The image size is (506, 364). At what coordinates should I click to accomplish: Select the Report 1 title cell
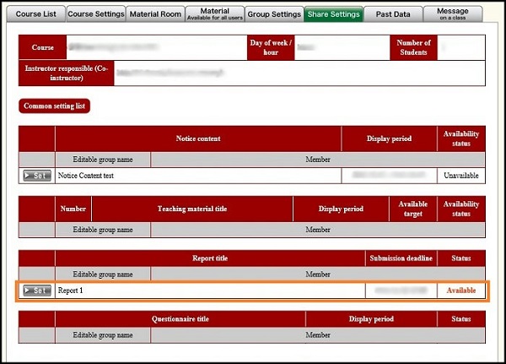(x=71, y=291)
